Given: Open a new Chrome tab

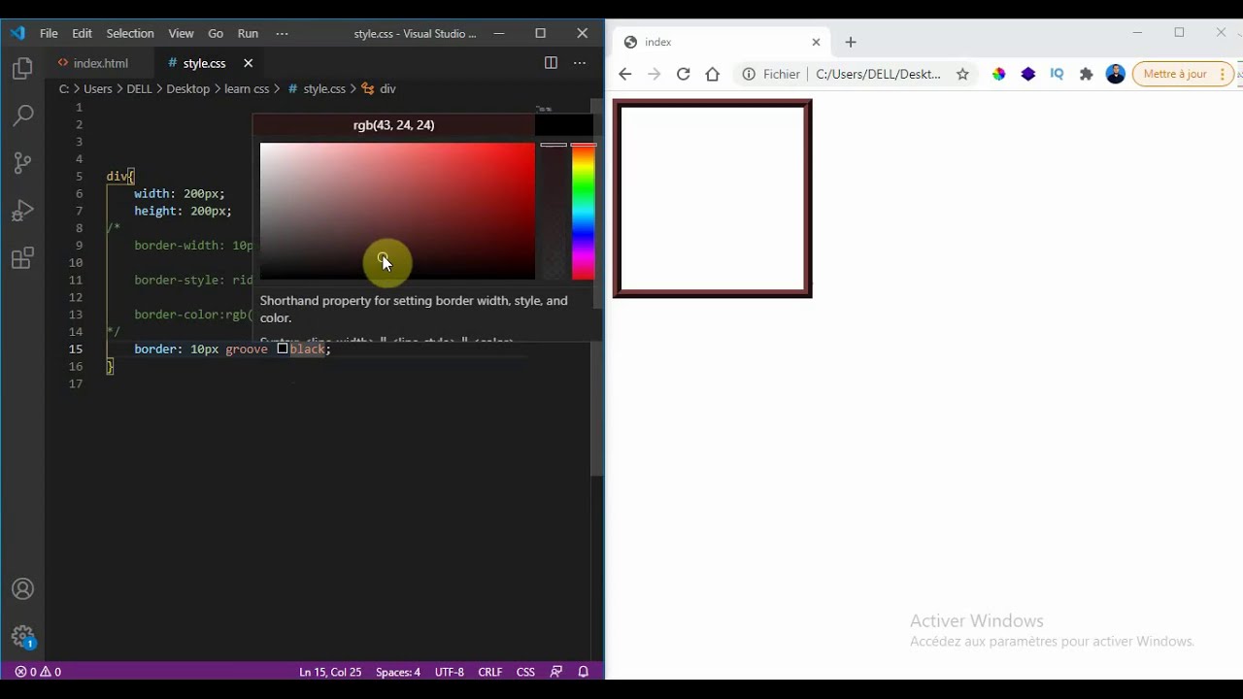Looking at the screenshot, I should 851,42.
